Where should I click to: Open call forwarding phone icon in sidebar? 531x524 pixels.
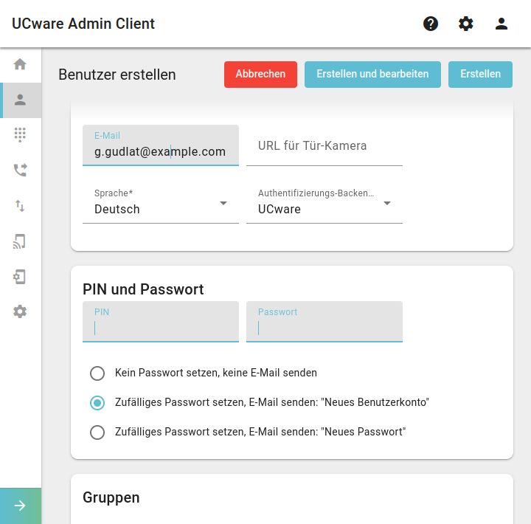20,170
